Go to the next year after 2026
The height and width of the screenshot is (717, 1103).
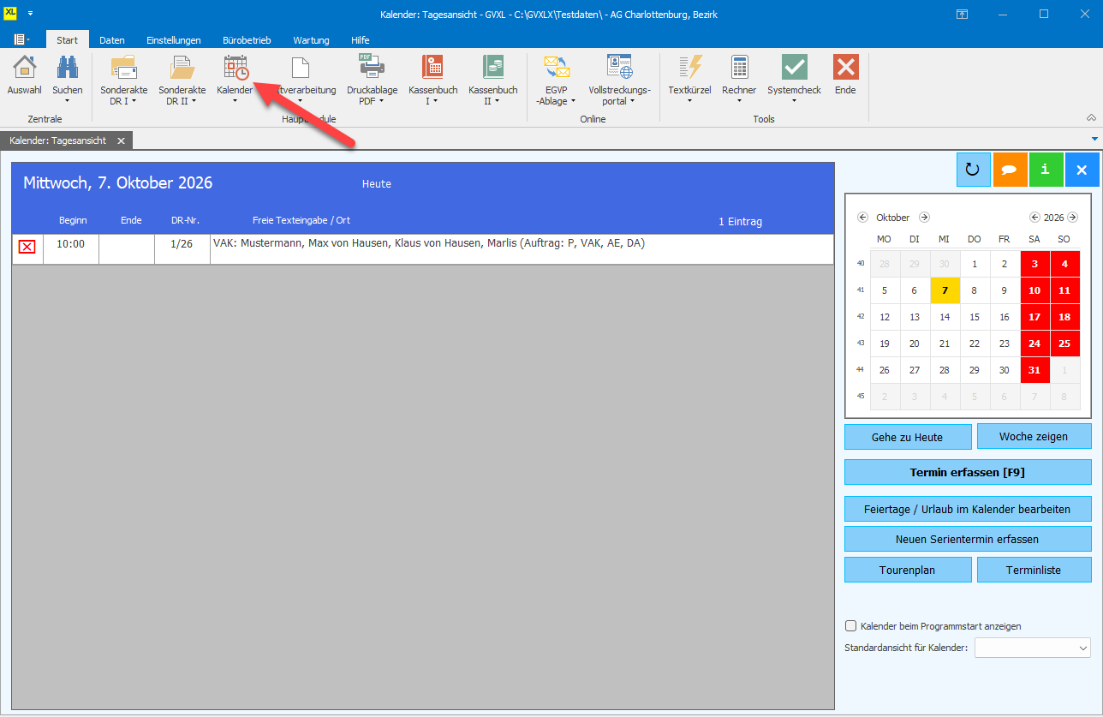click(1072, 218)
